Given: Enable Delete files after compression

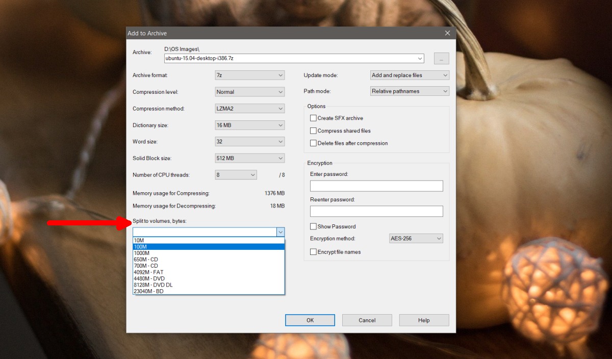Looking at the screenshot, I should (314, 143).
